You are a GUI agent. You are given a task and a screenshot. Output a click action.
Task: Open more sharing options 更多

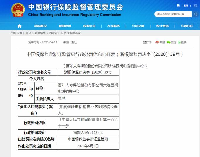tap(182, 42)
